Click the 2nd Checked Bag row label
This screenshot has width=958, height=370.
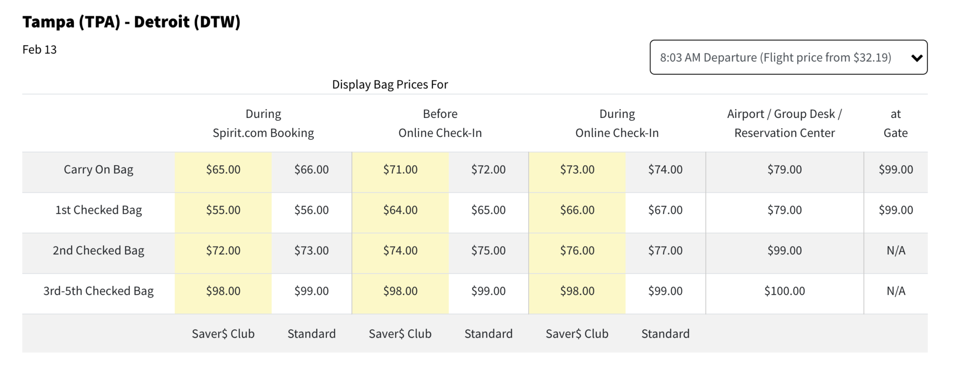tap(98, 251)
